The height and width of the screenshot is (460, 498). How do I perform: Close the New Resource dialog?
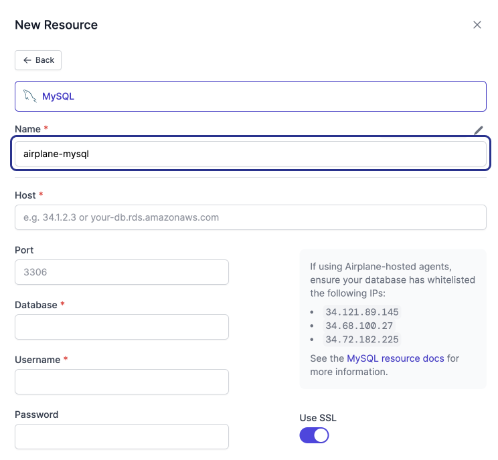[x=477, y=25]
